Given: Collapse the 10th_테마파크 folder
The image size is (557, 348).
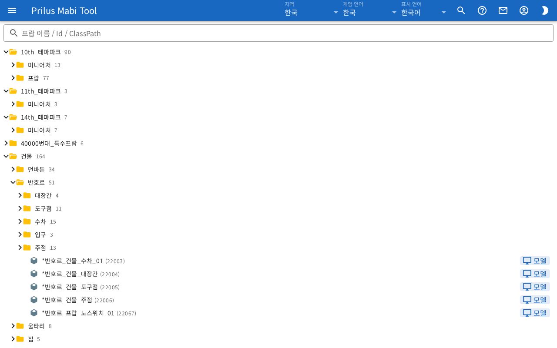Looking at the screenshot, I should 6,52.
